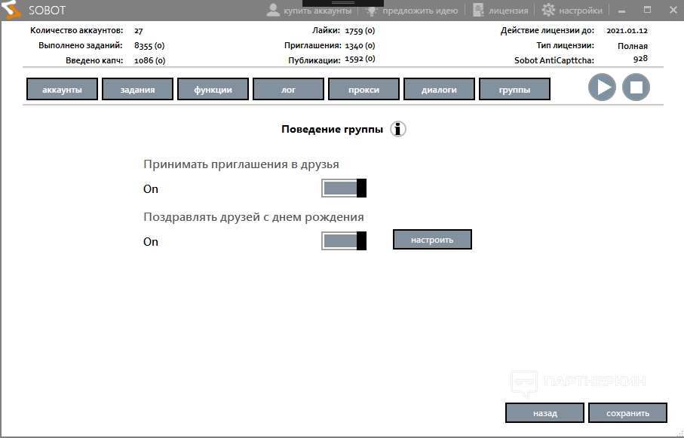Screen dimensions: 684x438
Task: Stop the bot with the stop button
Action: coord(636,87)
